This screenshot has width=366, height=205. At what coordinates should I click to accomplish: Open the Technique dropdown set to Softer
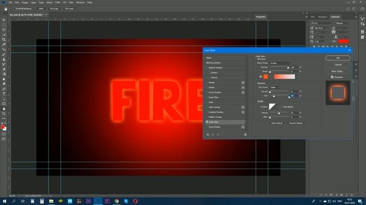tap(274, 87)
